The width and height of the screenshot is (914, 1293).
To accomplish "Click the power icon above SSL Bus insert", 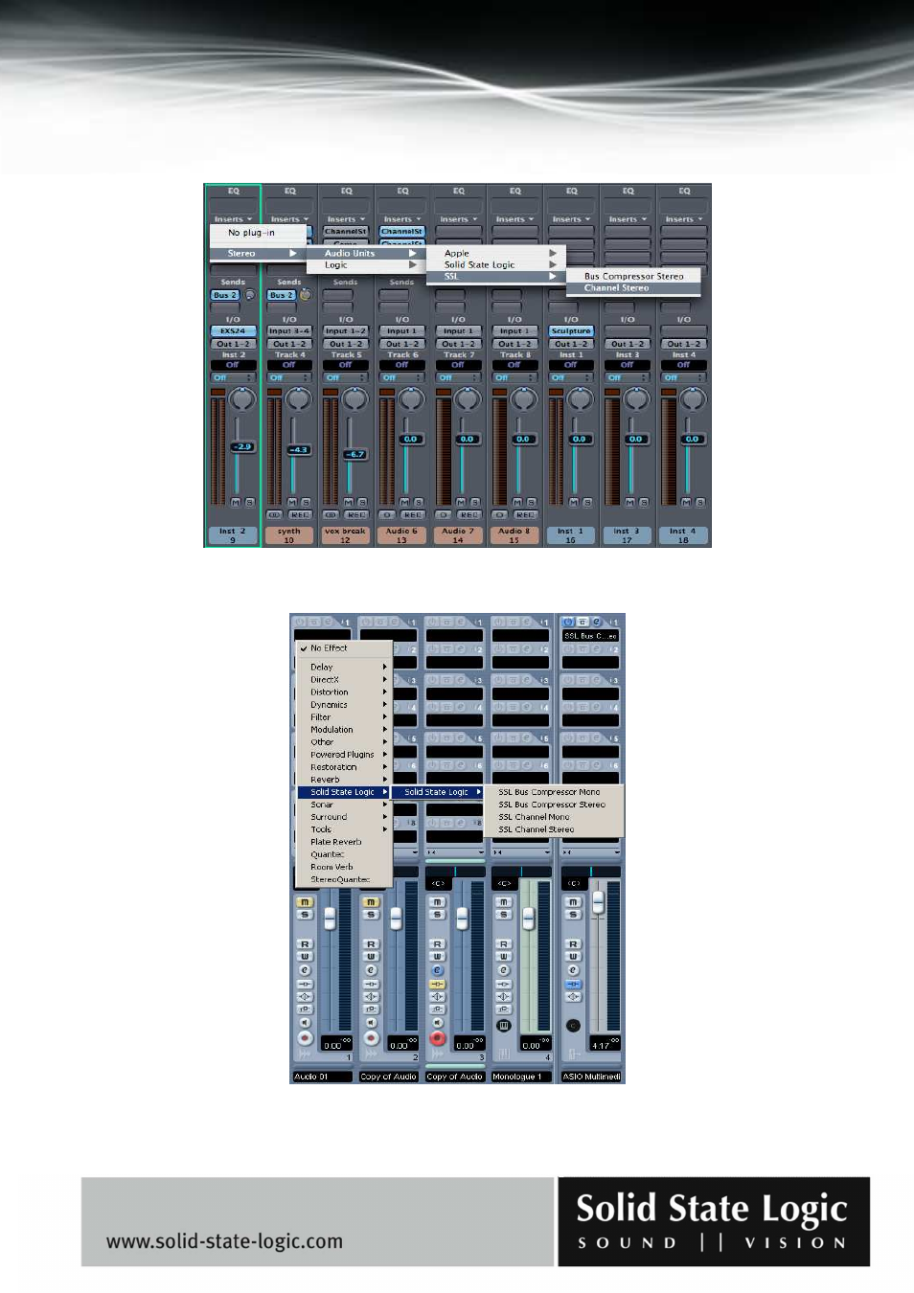I will 568,623.
